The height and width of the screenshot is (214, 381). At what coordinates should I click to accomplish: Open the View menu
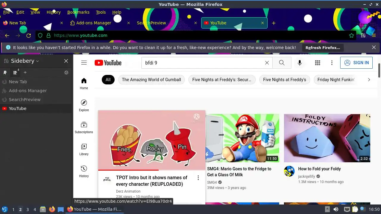35,12
